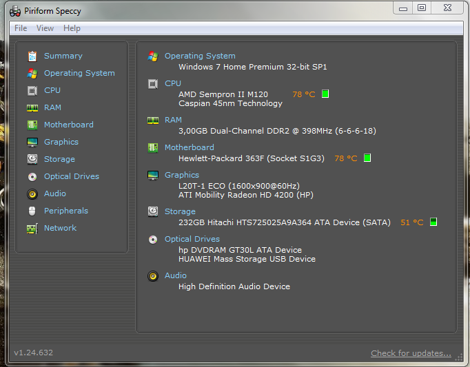The image size is (470, 367).
Task: Click the HUAWEI Mass Storage USB Device text
Action: tap(247, 259)
